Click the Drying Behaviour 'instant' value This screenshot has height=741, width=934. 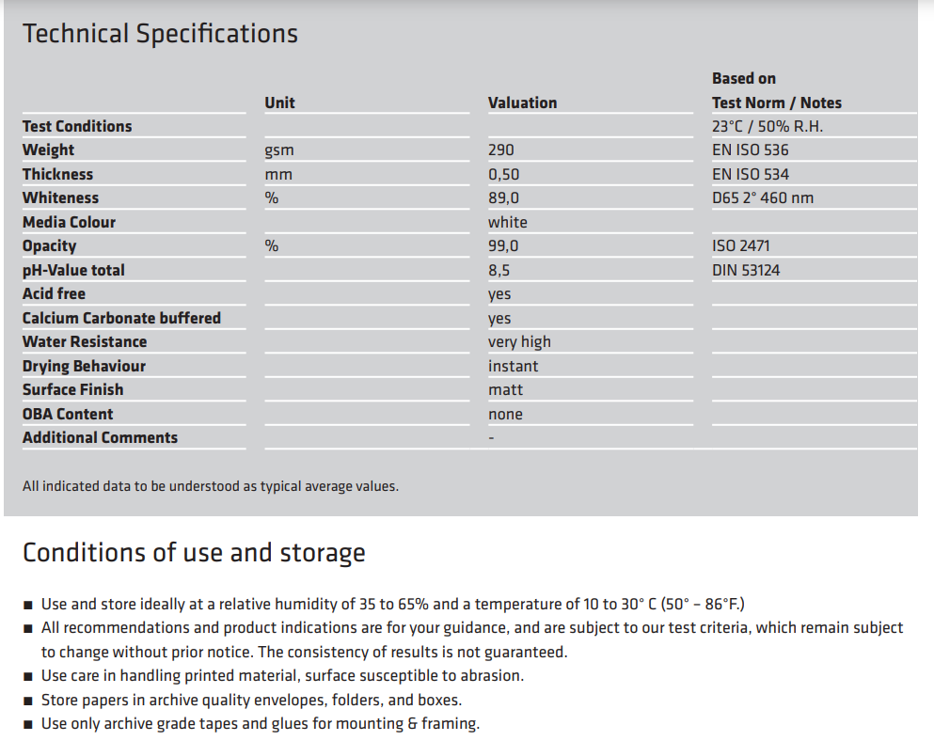coord(514,366)
